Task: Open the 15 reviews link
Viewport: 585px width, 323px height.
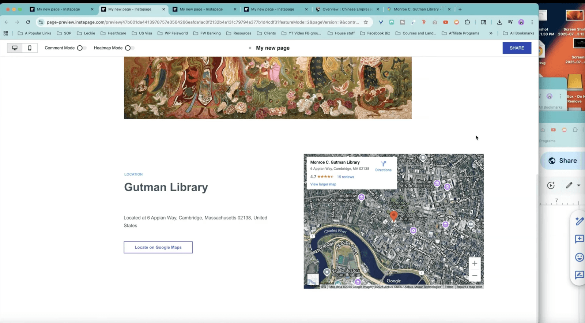Action: click(345, 177)
